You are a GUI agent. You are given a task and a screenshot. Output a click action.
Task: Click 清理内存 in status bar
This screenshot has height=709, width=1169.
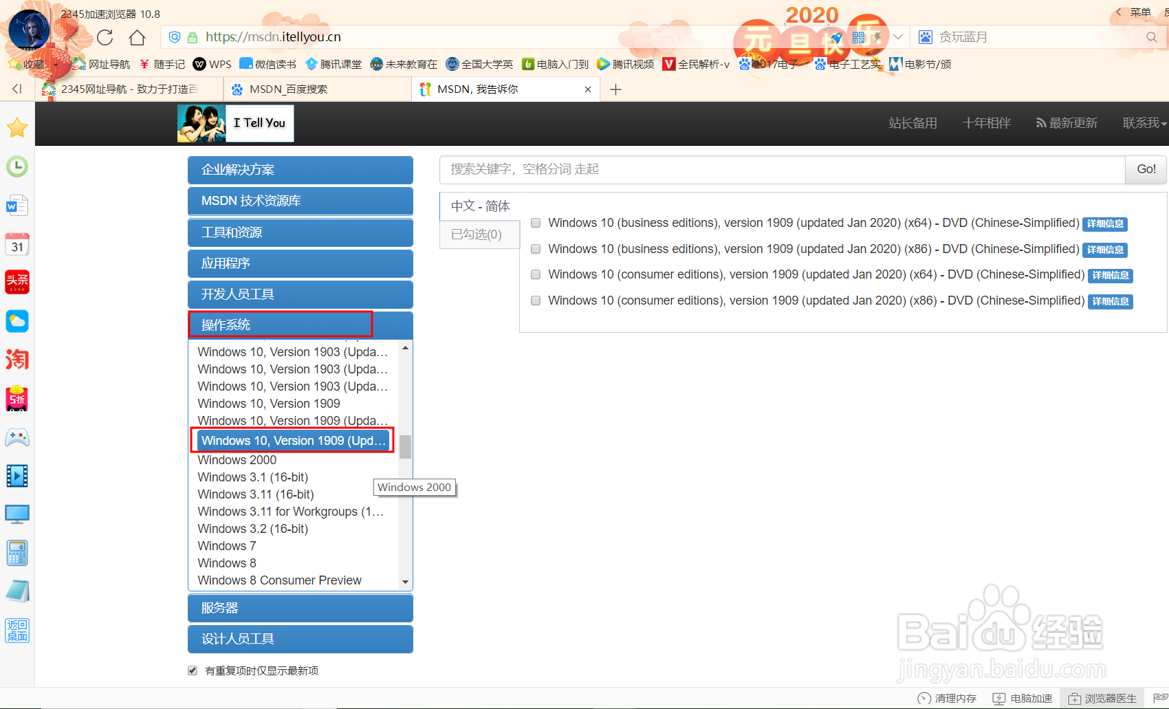(947, 698)
